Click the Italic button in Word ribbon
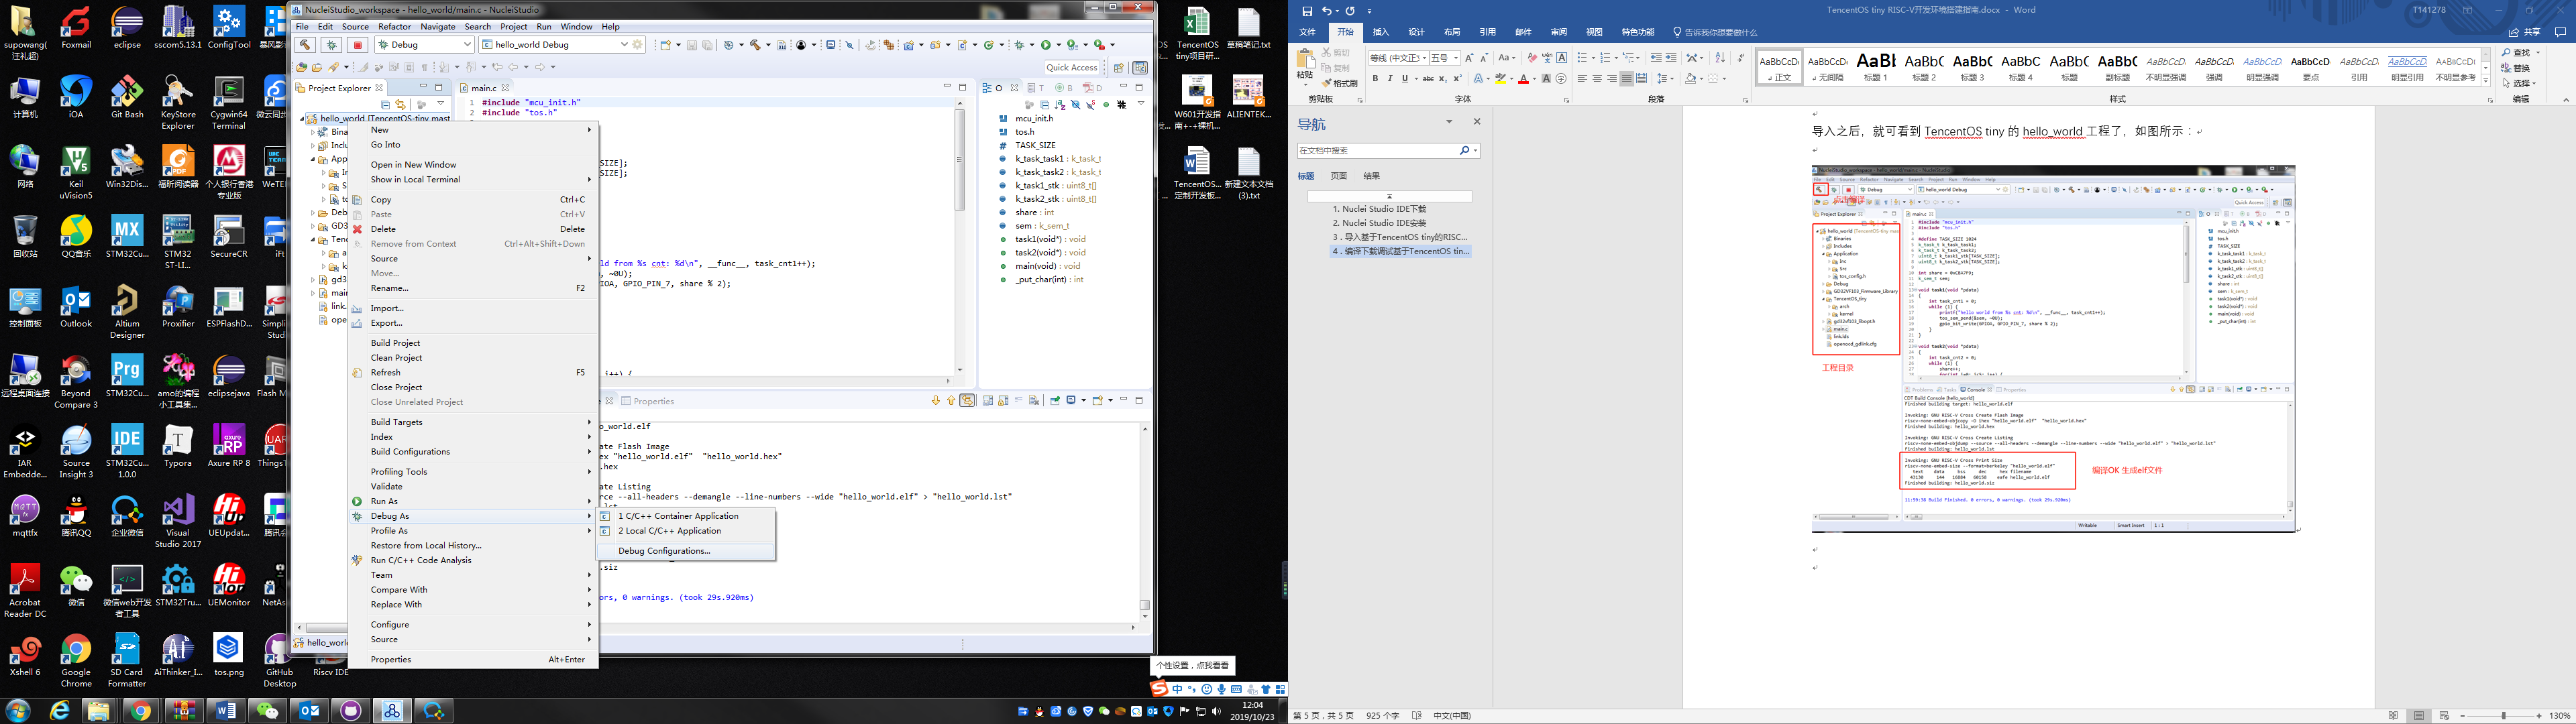 click(1391, 78)
